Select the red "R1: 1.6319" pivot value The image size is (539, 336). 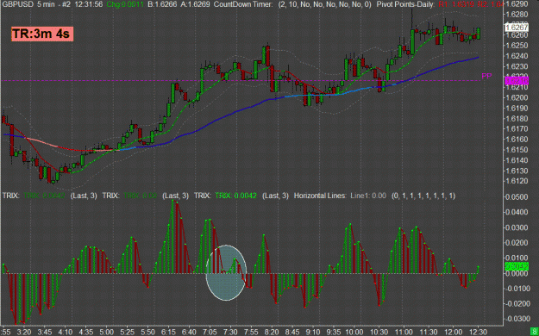[x=456, y=4]
